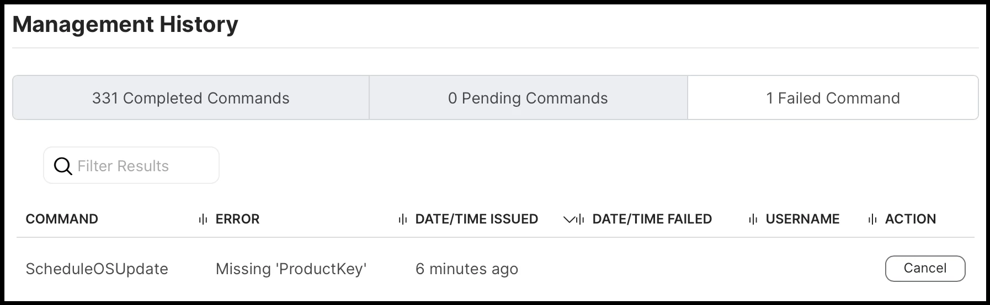Screen dimensions: 990x305
Task: Click the column divider handle before DATE/TIME FAILED
Action: point(580,219)
